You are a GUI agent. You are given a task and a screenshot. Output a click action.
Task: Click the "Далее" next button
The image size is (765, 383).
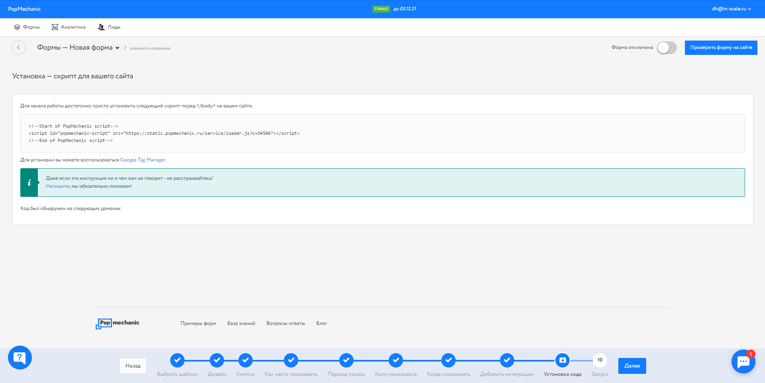632,366
